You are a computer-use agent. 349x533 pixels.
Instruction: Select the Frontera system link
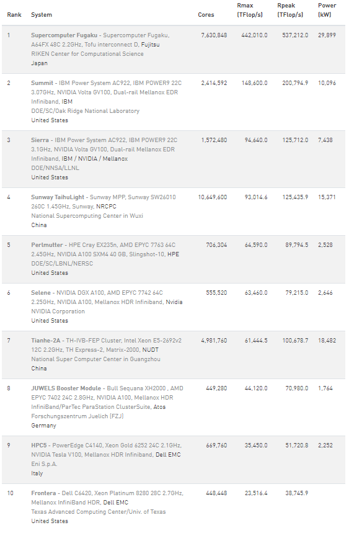[43, 493]
